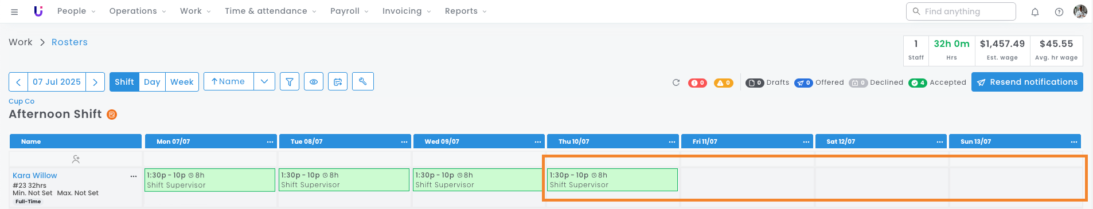The height and width of the screenshot is (209, 1093).
Task: Toggle the eye visibility button
Action: click(x=314, y=82)
